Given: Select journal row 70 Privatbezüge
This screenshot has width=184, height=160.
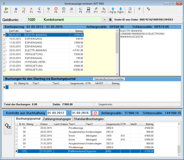Looking at the screenshot, I should [85, 128].
